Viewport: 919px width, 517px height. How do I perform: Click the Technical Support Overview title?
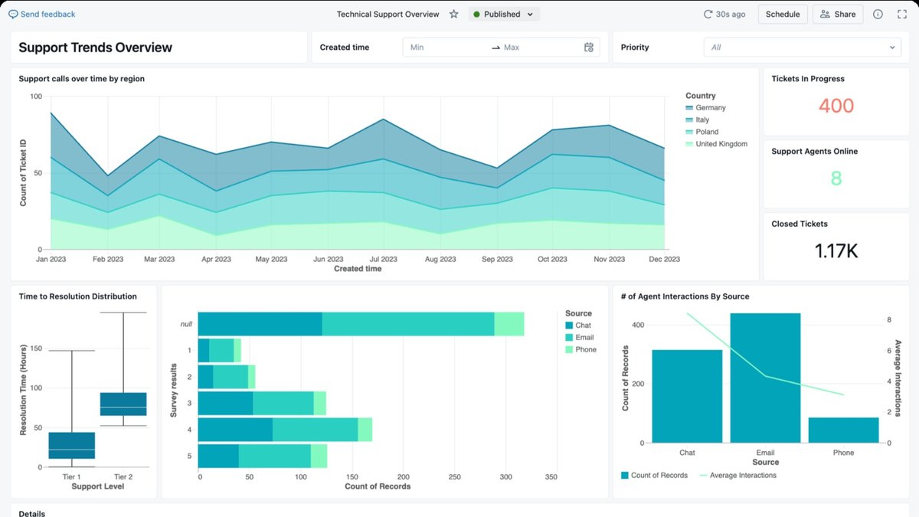coord(388,14)
